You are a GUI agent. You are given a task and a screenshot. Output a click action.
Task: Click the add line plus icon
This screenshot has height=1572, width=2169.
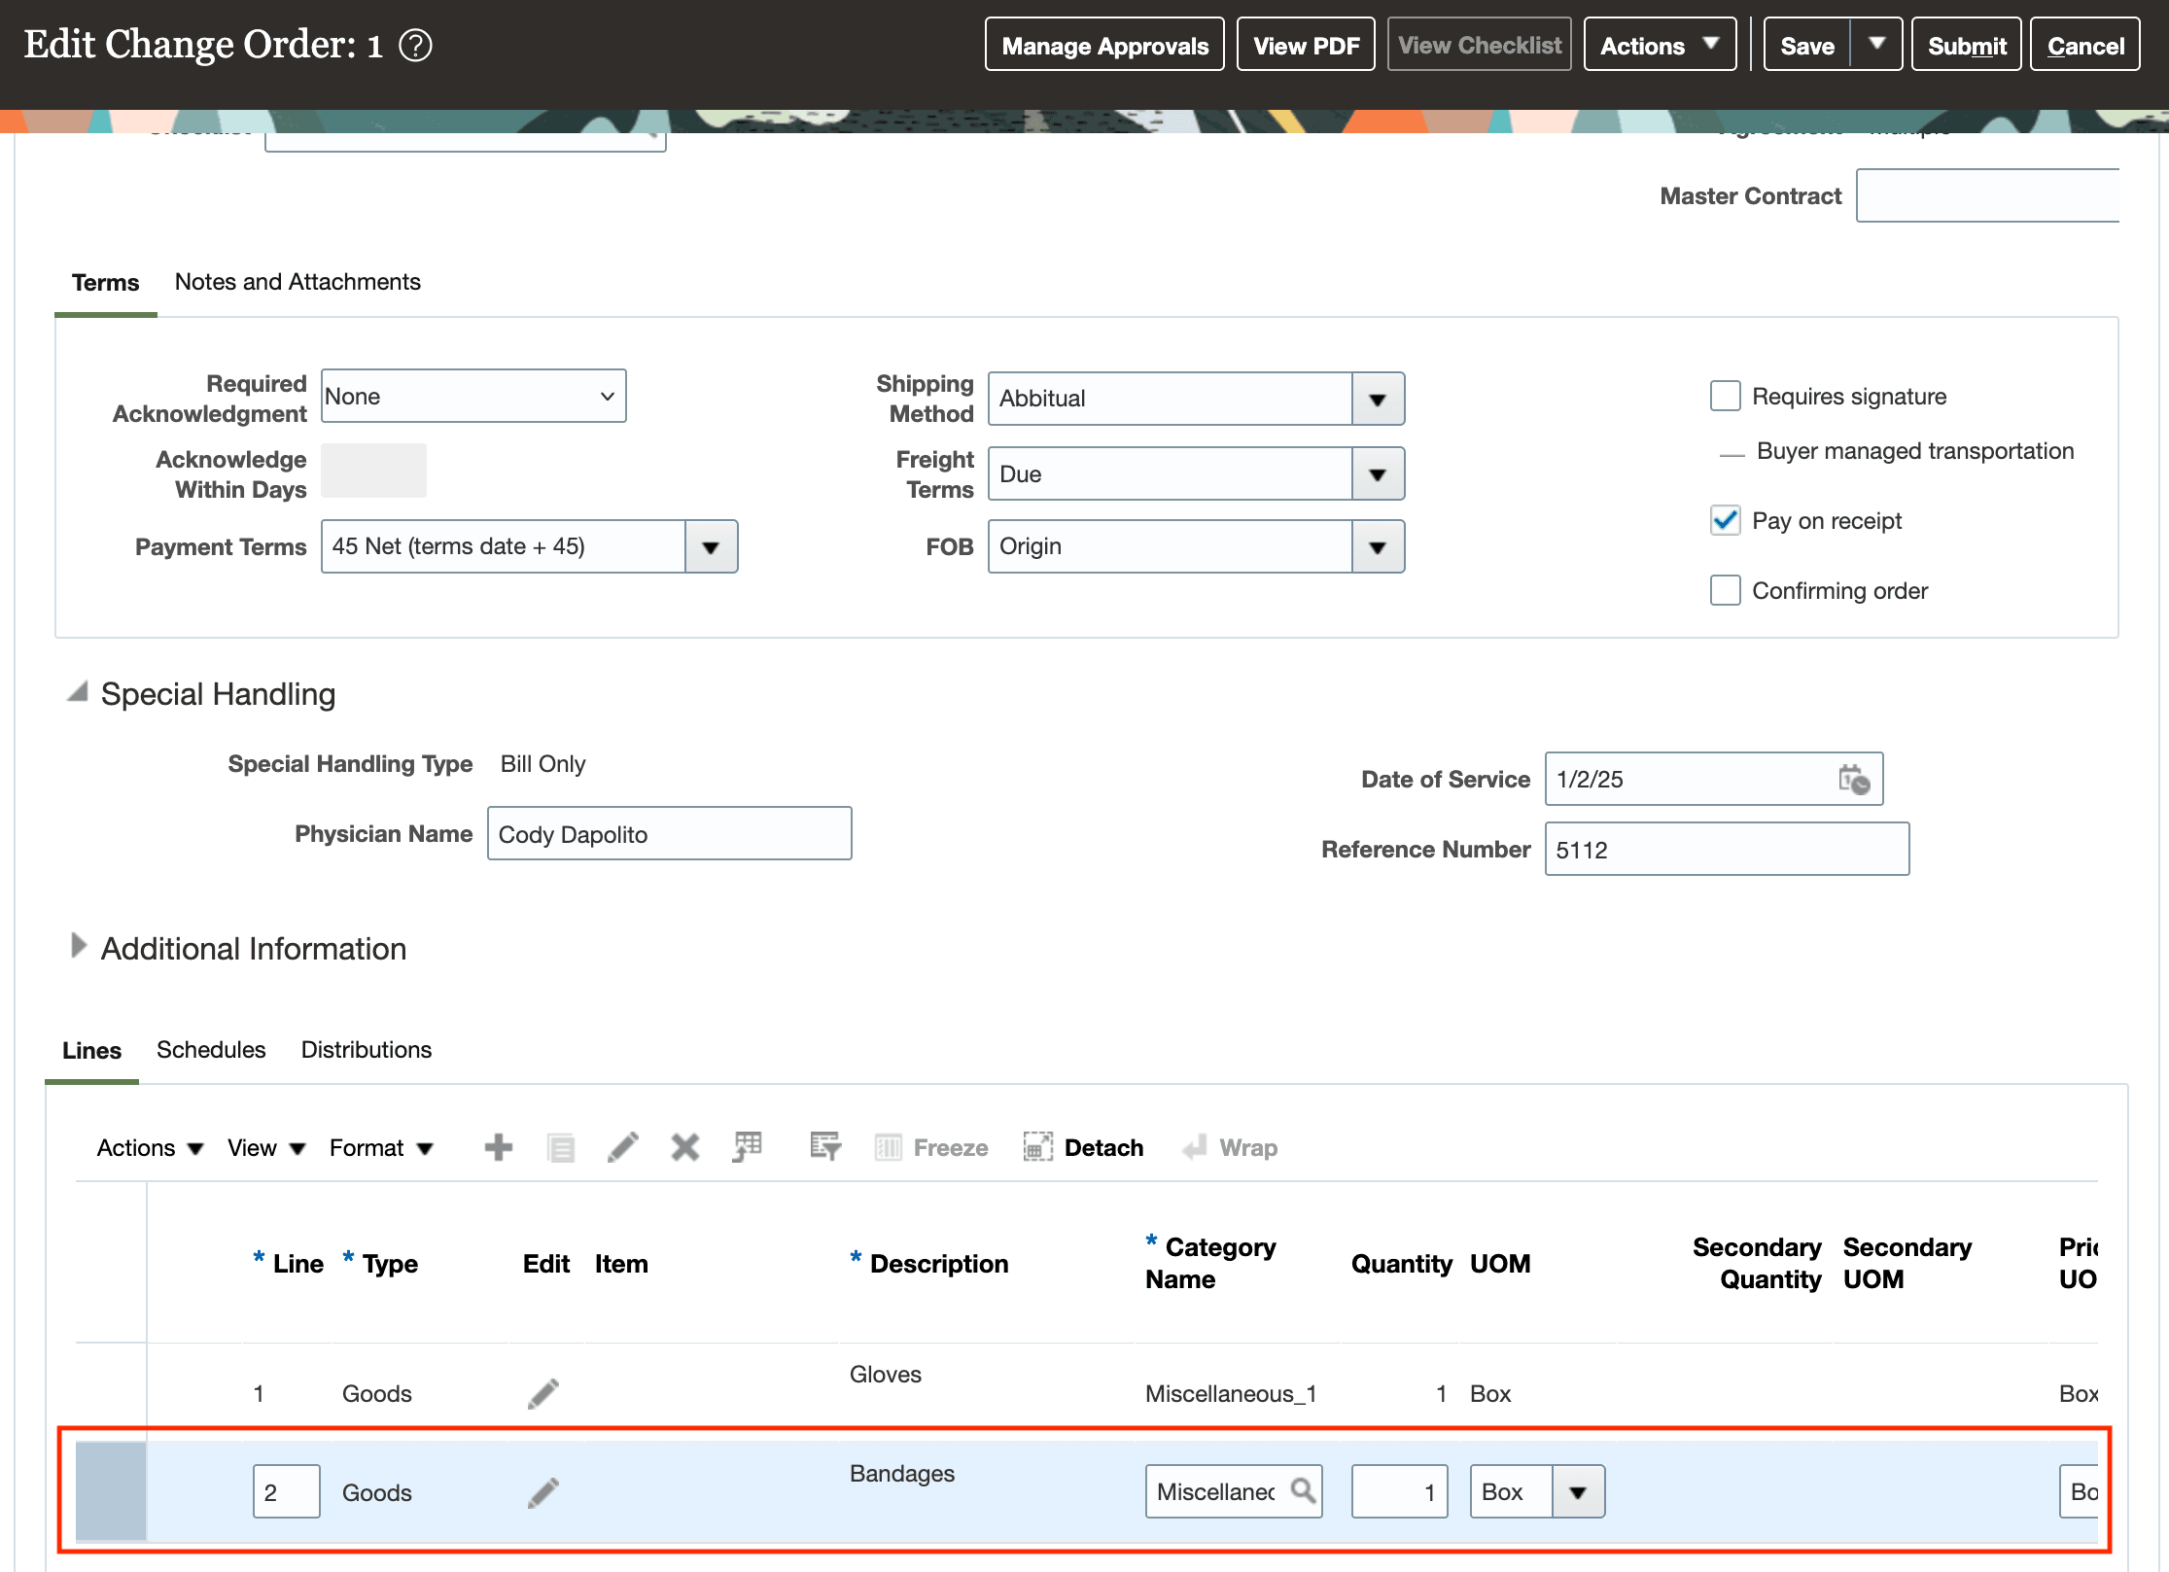click(498, 1147)
